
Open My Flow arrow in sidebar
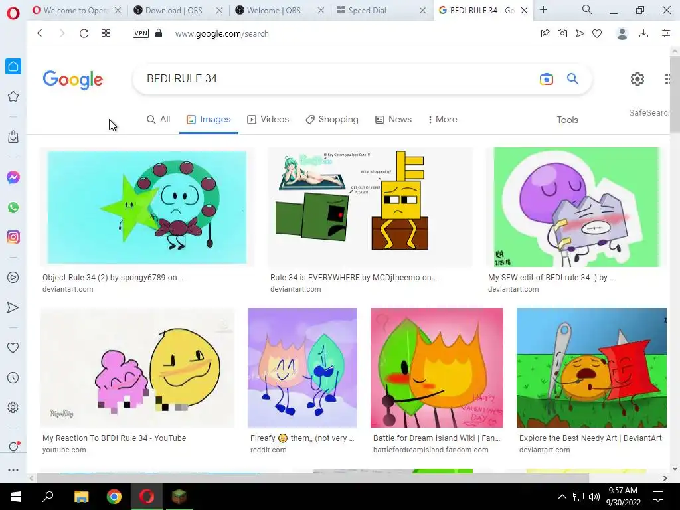coord(13,307)
